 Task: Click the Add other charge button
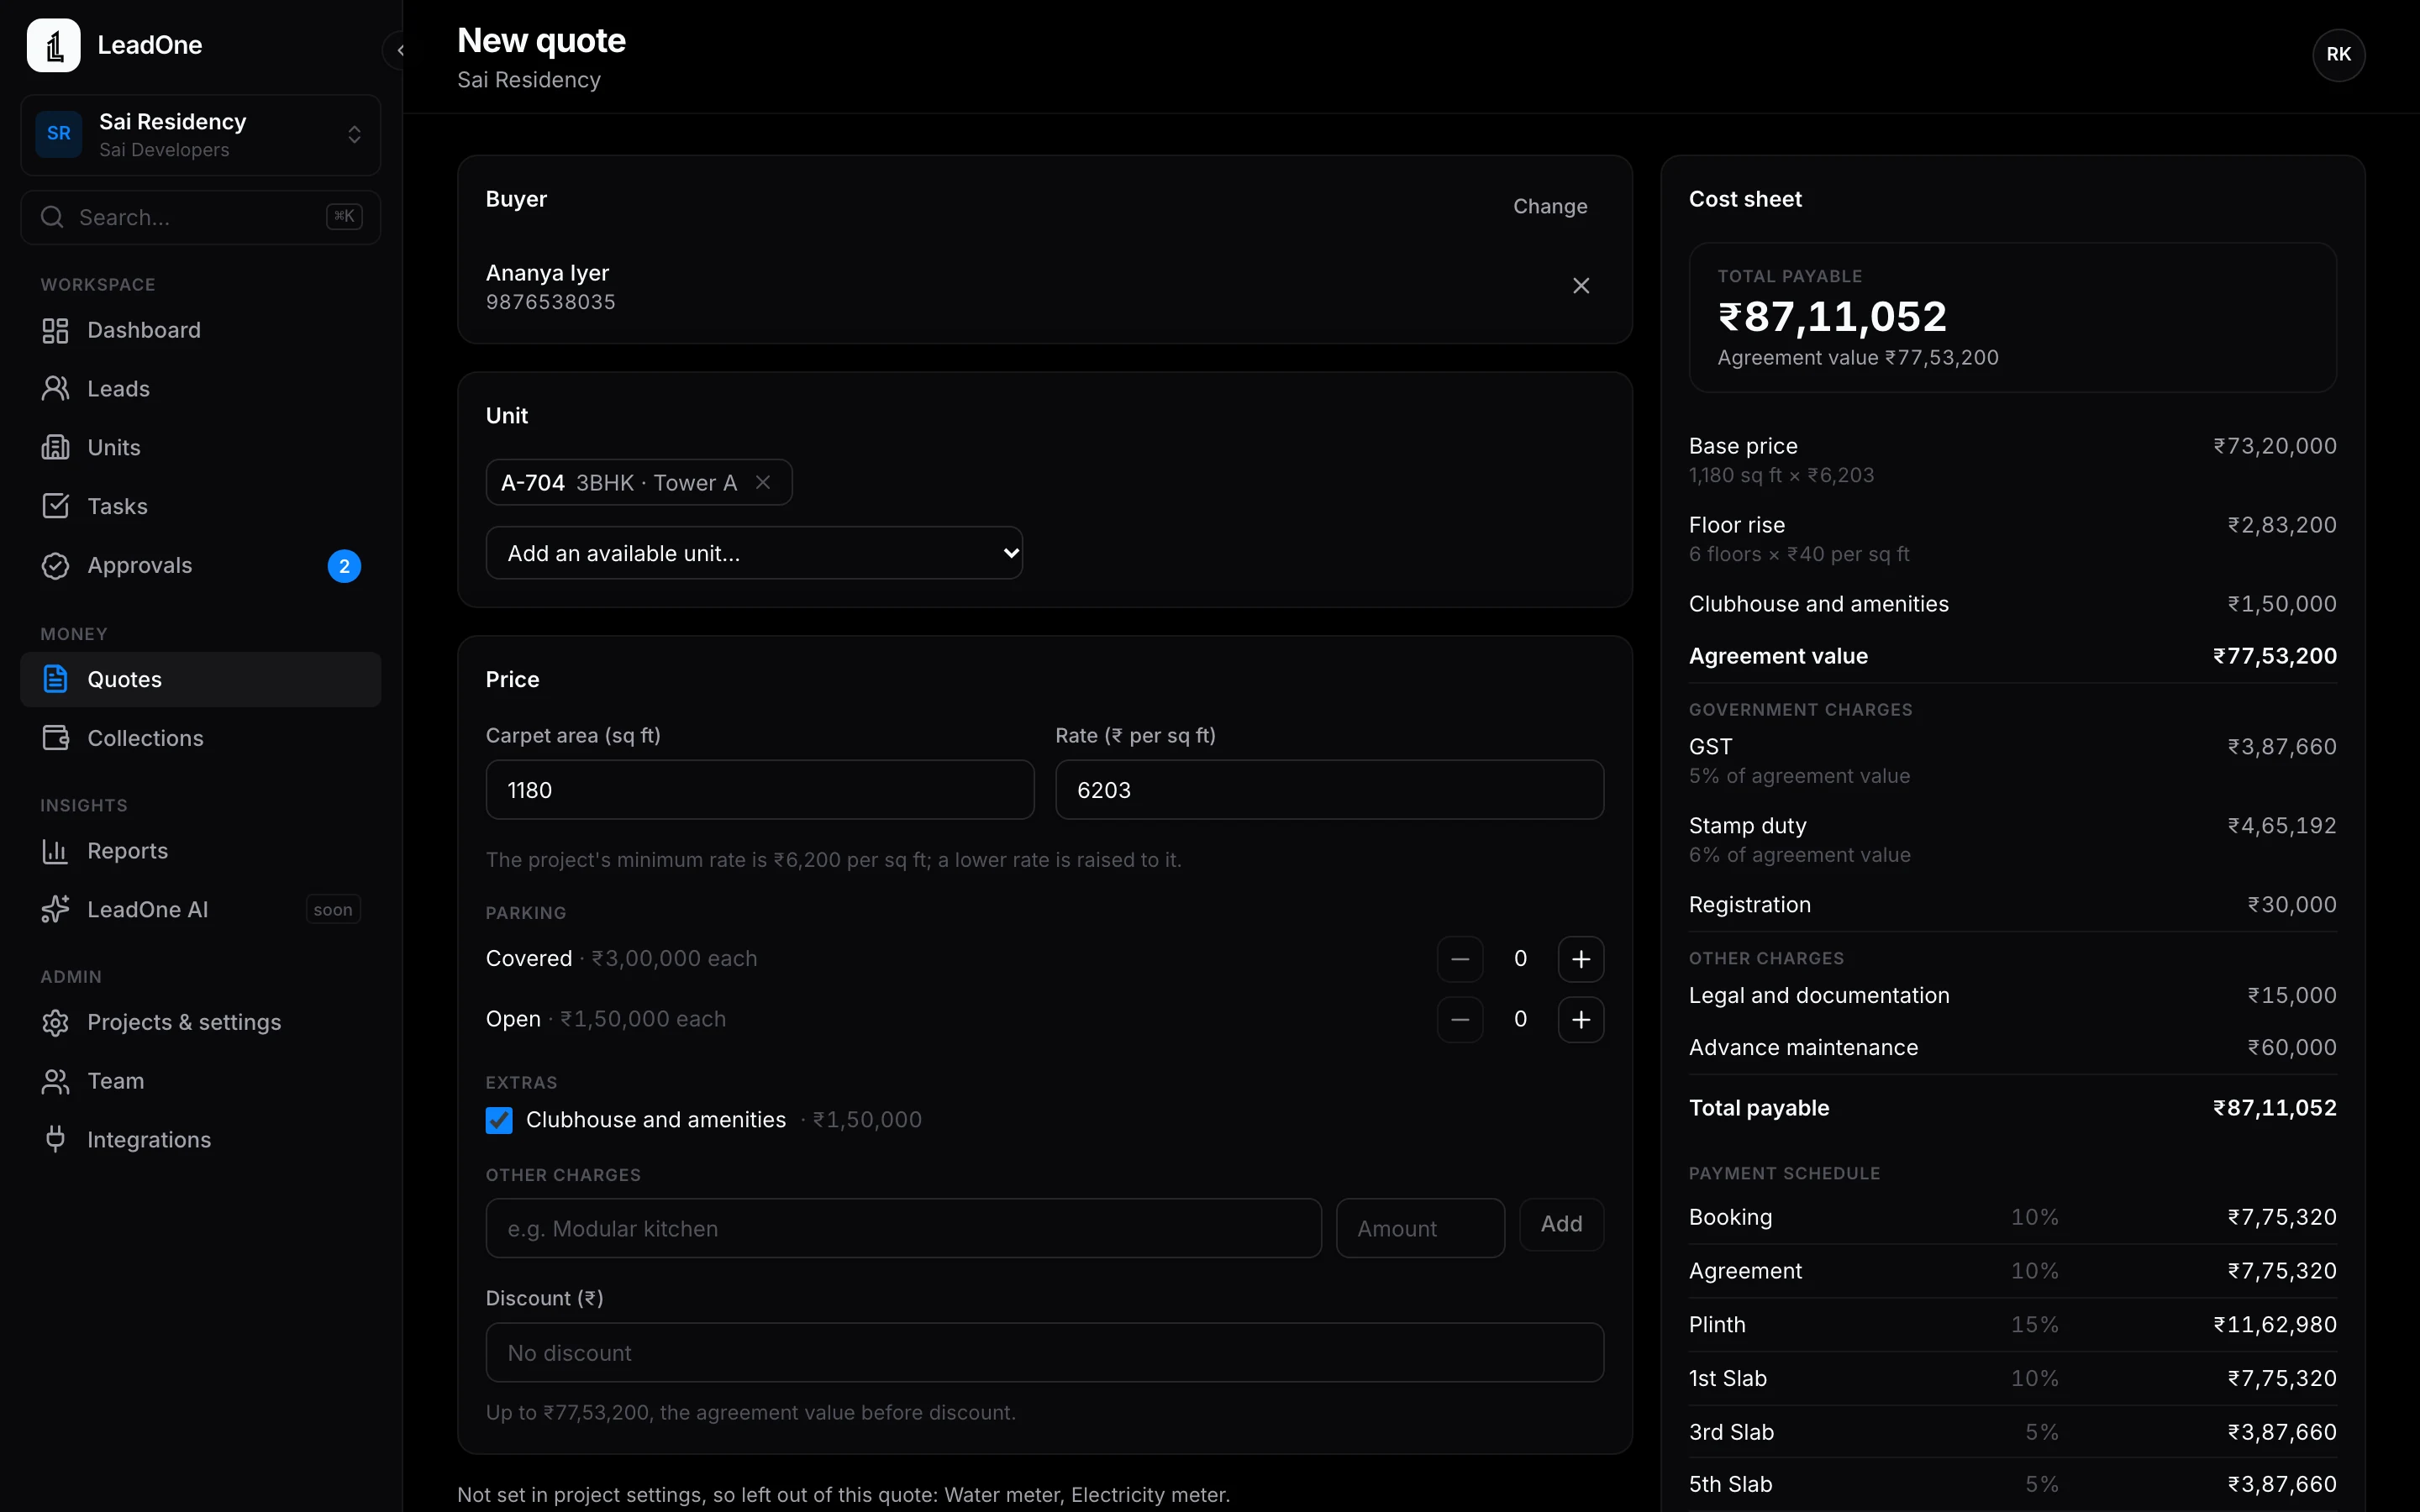pyautogui.click(x=1561, y=1224)
